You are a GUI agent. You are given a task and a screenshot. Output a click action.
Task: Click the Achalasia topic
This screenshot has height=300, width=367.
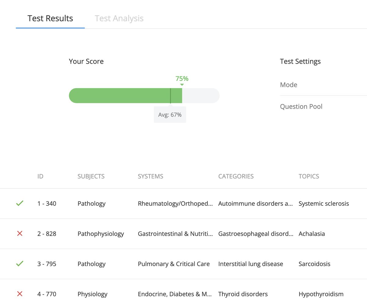pos(312,234)
